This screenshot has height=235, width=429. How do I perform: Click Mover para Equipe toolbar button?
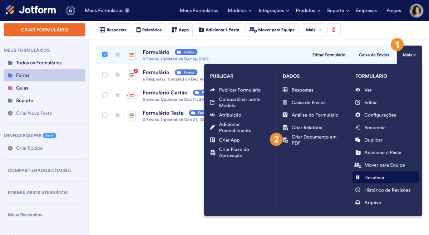(272, 30)
